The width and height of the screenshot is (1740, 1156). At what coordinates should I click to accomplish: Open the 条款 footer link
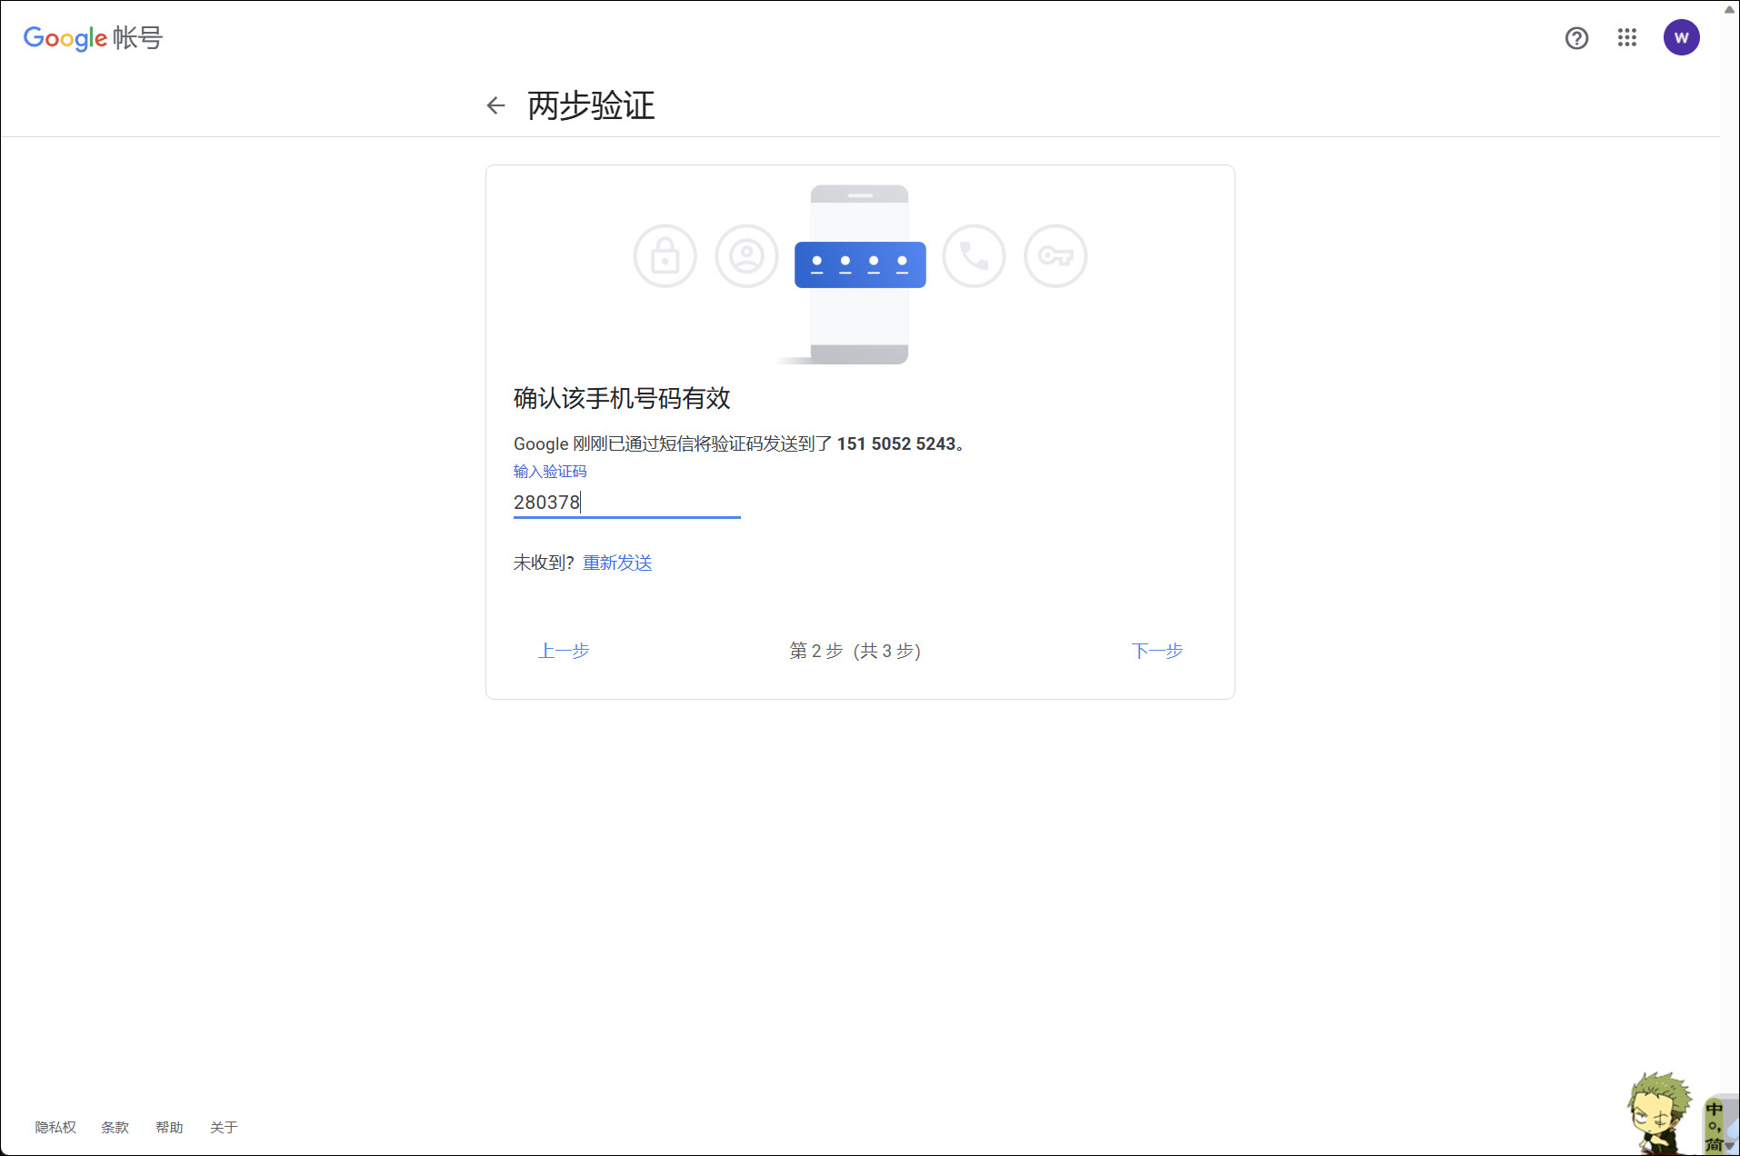click(x=115, y=1128)
